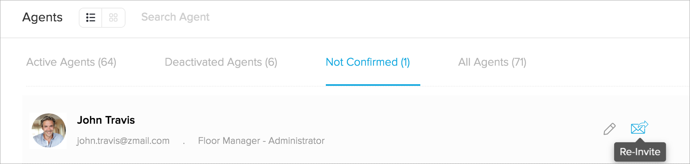
Task: Click the john.travis@zmail.com email address
Action: [x=123, y=141]
